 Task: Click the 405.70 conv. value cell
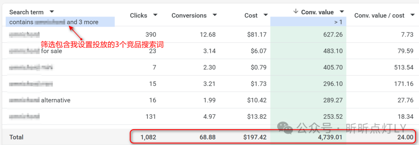[333, 67]
